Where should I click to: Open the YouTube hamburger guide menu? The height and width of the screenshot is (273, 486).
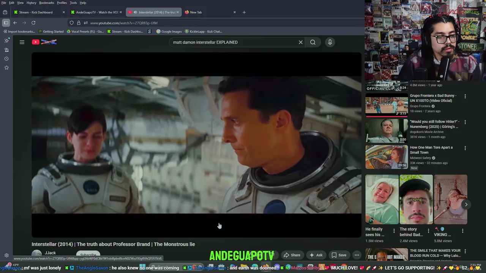(22, 42)
